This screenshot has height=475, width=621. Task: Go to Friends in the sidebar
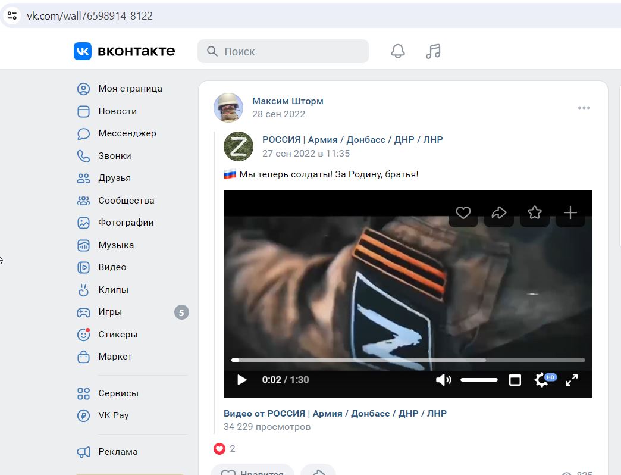pos(114,178)
